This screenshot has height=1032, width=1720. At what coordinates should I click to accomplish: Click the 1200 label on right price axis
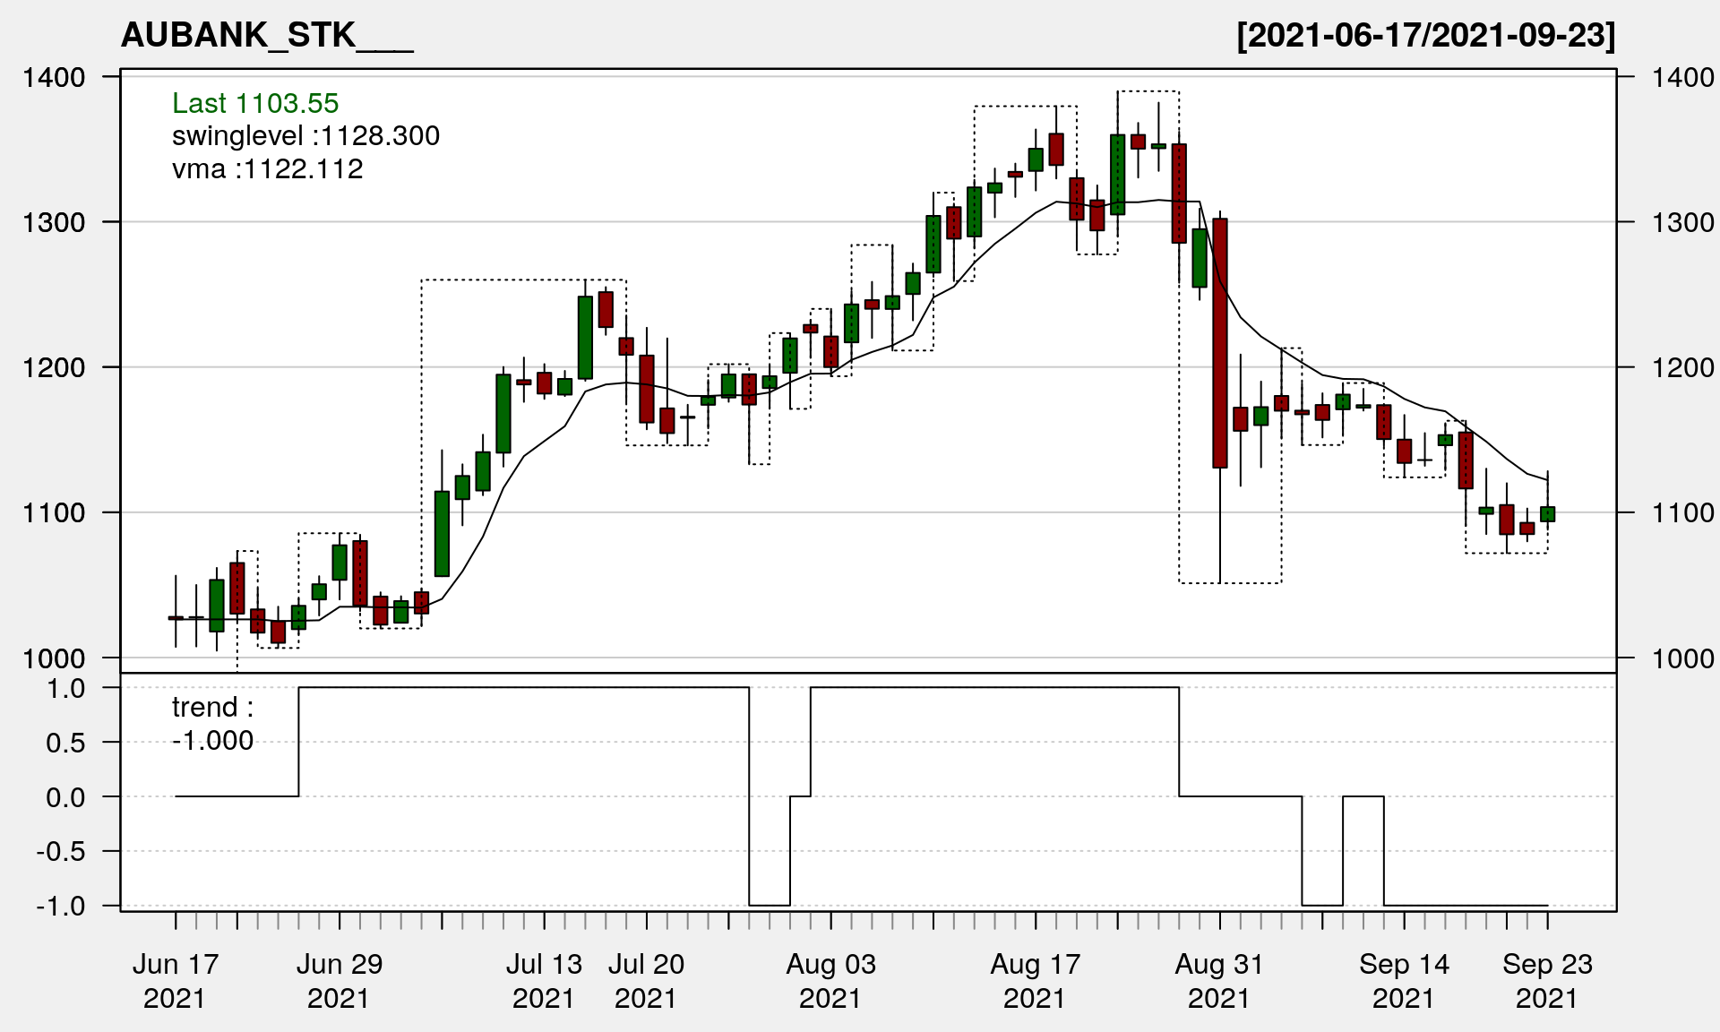click(1682, 367)
